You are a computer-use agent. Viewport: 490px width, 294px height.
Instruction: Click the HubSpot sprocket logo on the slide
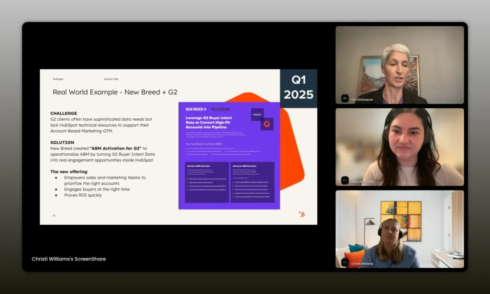pyautogui.click(x=301, y=214)
